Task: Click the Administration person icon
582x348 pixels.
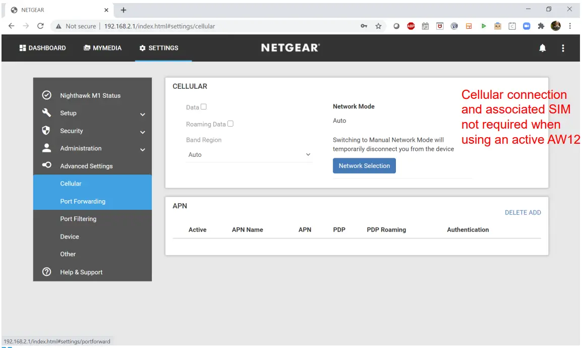Action: pos(46,148)
